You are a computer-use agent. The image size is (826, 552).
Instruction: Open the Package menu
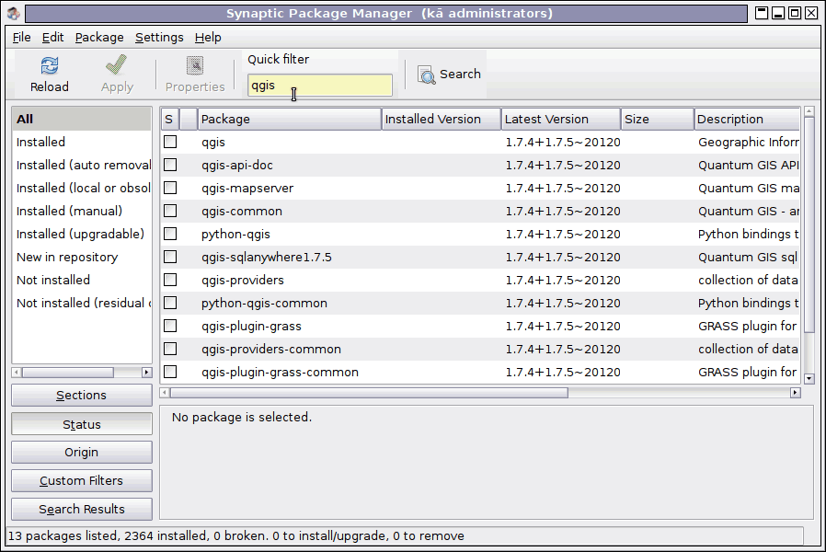(99, 38)
